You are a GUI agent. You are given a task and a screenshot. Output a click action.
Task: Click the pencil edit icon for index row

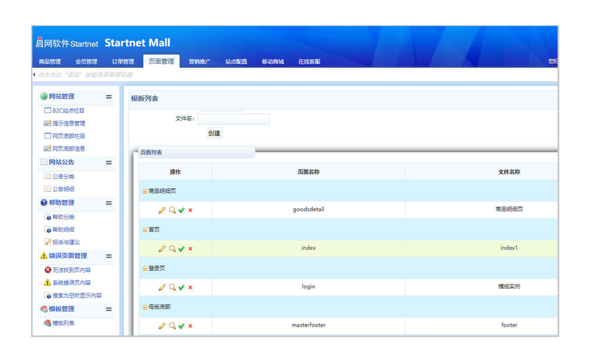pos(162,249)
